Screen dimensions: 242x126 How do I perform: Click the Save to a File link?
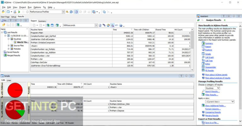pos(212,123)
